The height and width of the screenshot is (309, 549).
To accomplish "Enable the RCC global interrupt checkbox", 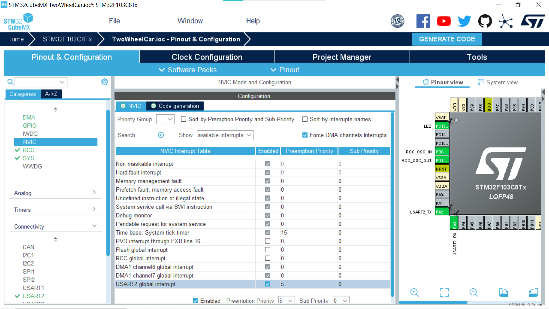I will coord(267,258).
